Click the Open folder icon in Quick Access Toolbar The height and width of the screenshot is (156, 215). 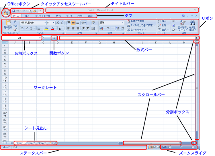(x=34, y=11)
